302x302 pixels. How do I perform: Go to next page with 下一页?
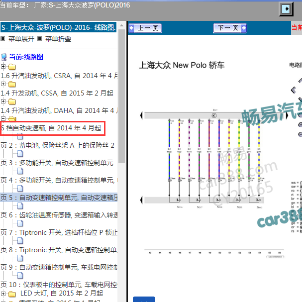click(x=230, y=28)
